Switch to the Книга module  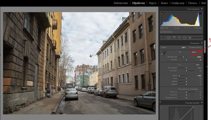tap(164, 3)
